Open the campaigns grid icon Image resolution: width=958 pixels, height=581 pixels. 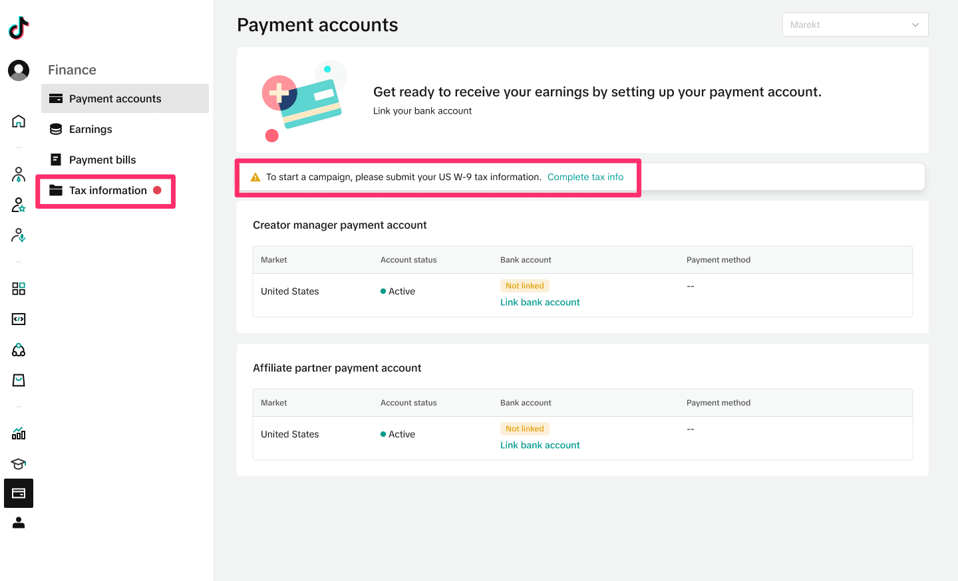[x=18, y=289]
